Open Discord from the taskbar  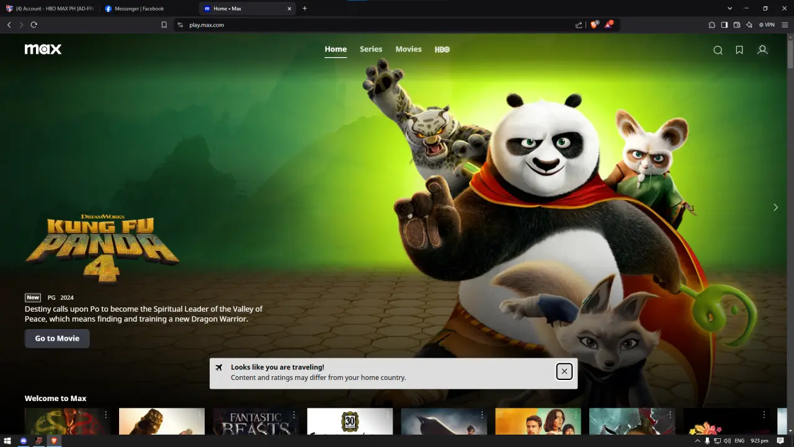click(x=24, y=441)
